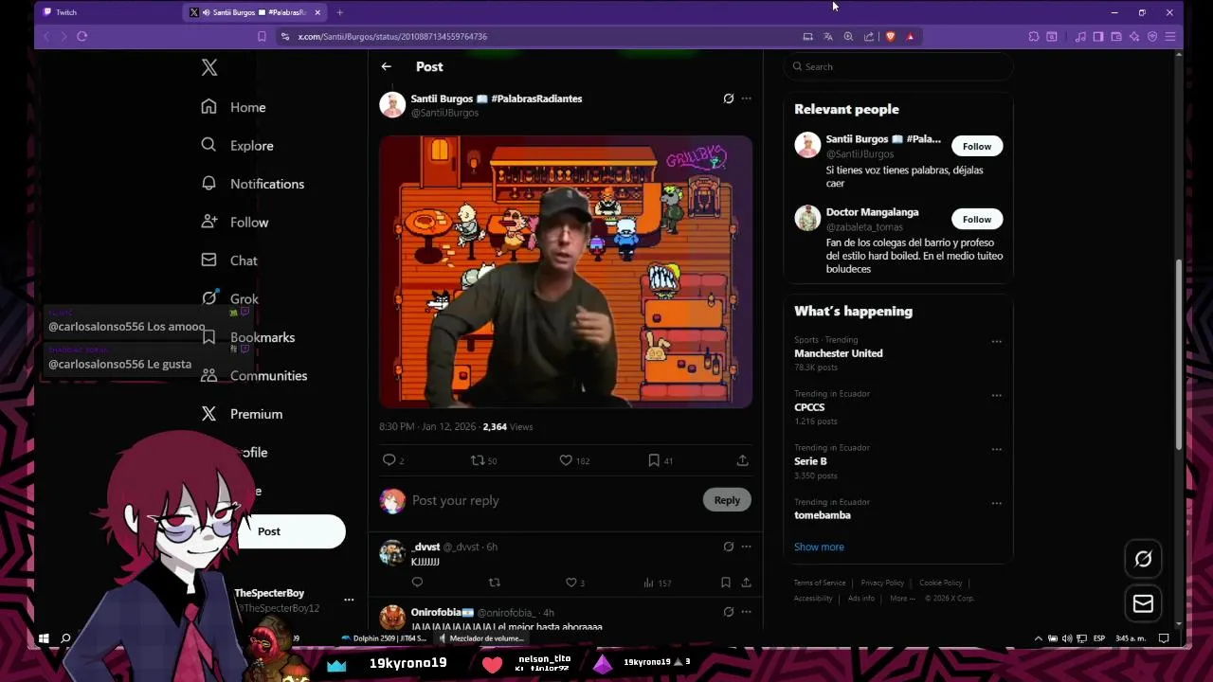
Task: Share _dvvst's reply
Action: click(746, 583)
